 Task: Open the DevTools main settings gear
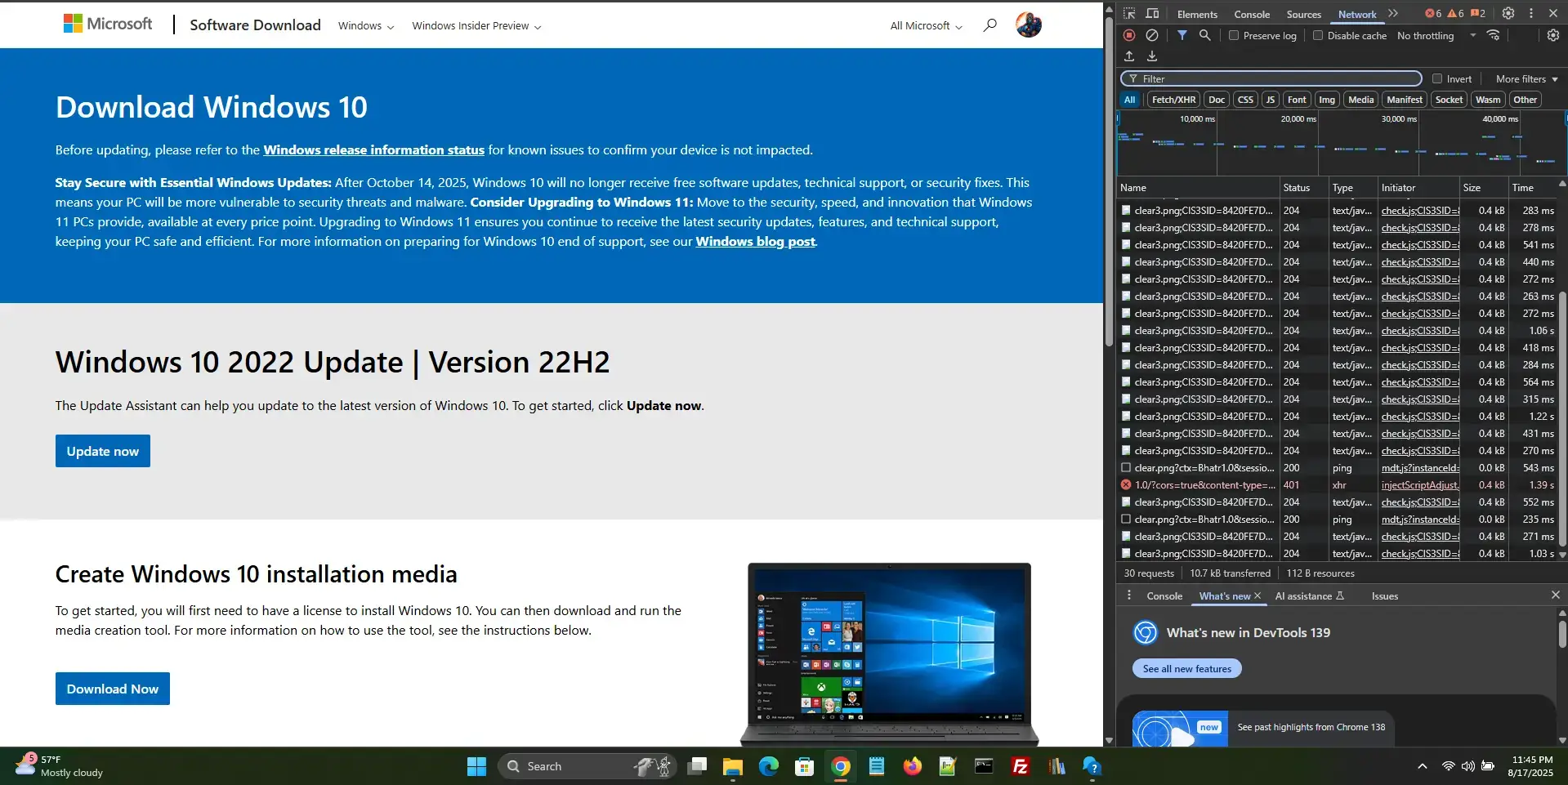point(1508,13)
